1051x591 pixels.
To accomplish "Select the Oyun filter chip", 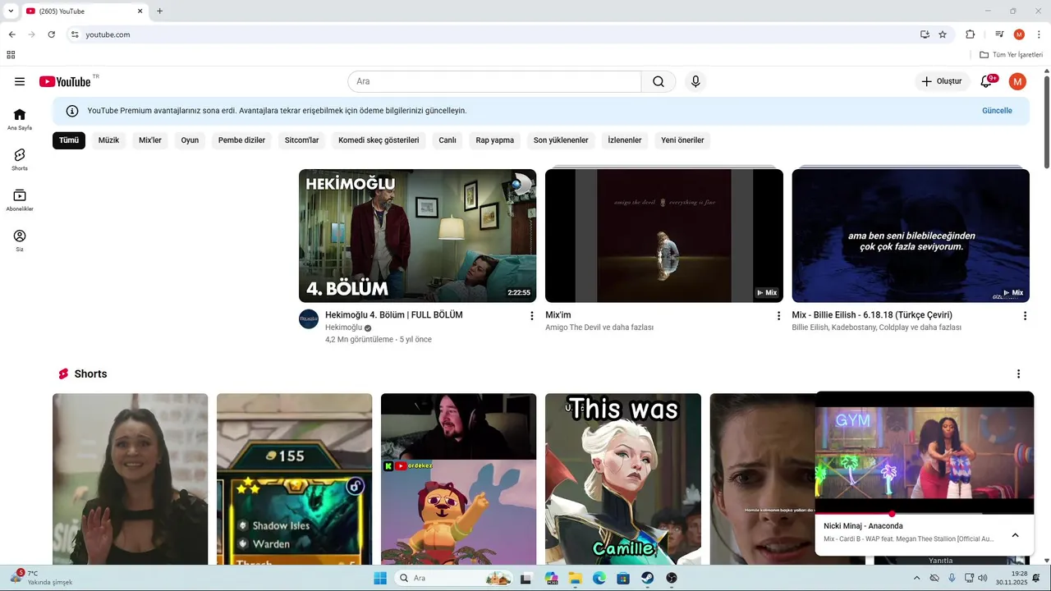I will (x=190, y=140).
